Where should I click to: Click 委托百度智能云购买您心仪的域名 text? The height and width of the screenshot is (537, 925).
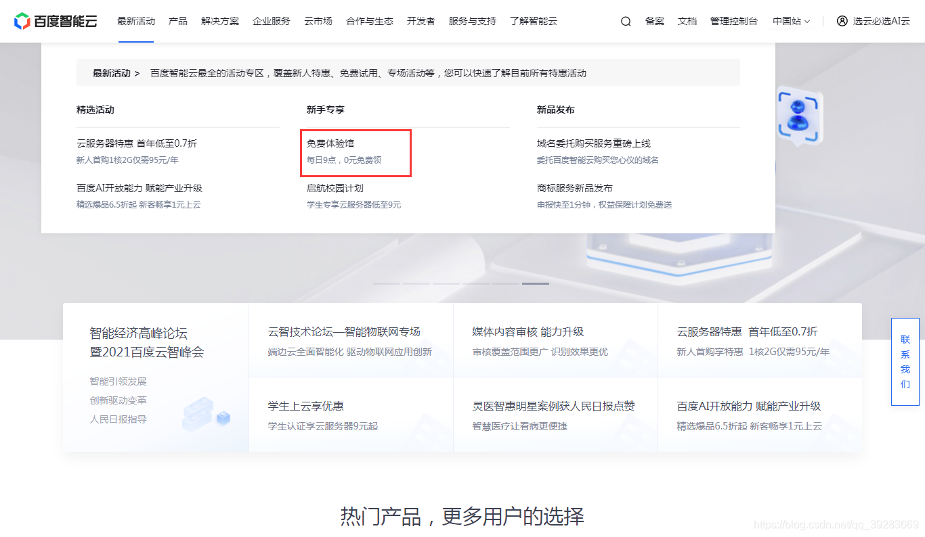point(598,160)
